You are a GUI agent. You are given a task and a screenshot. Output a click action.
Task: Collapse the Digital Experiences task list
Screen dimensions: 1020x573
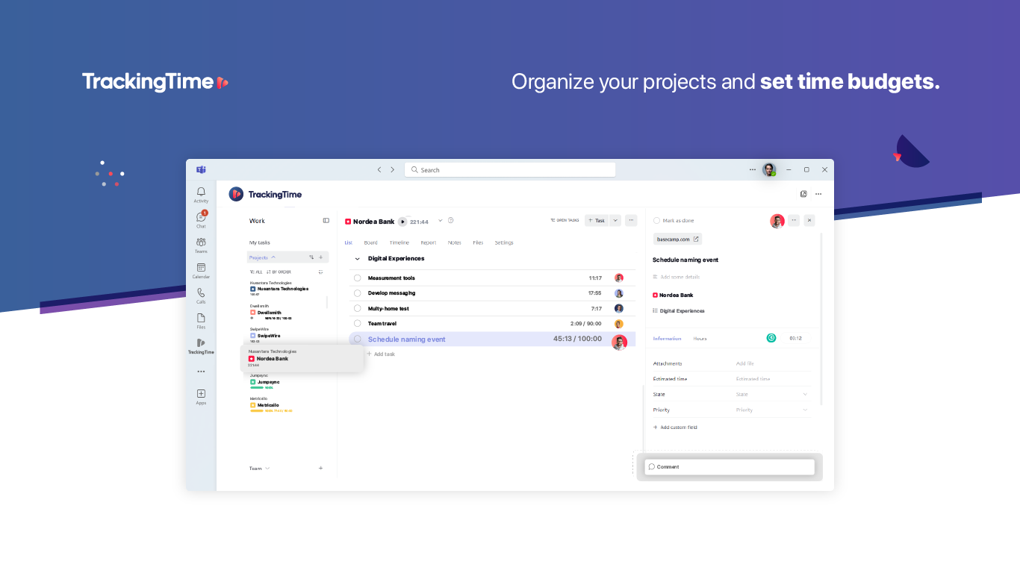click(357, 259)
